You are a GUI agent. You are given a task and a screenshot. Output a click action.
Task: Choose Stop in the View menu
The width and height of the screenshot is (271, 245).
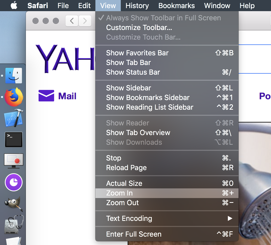point(167,158)
